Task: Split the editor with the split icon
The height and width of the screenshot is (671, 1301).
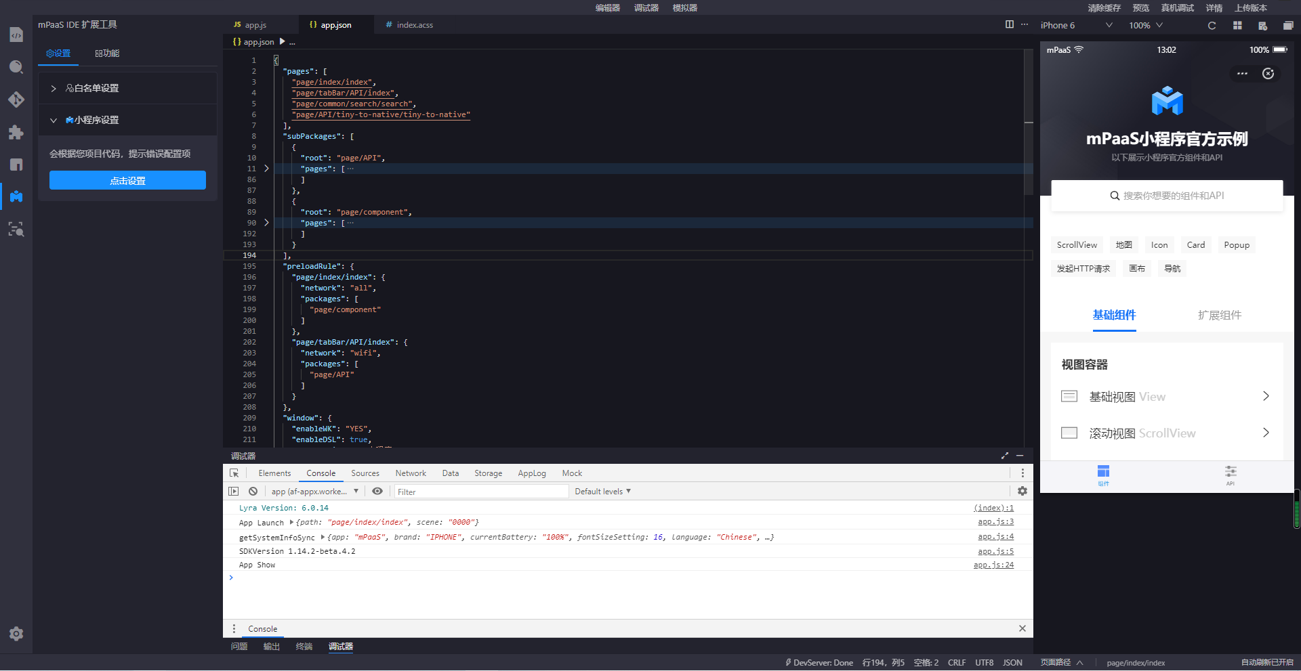Action: (x=1009, y=24)
